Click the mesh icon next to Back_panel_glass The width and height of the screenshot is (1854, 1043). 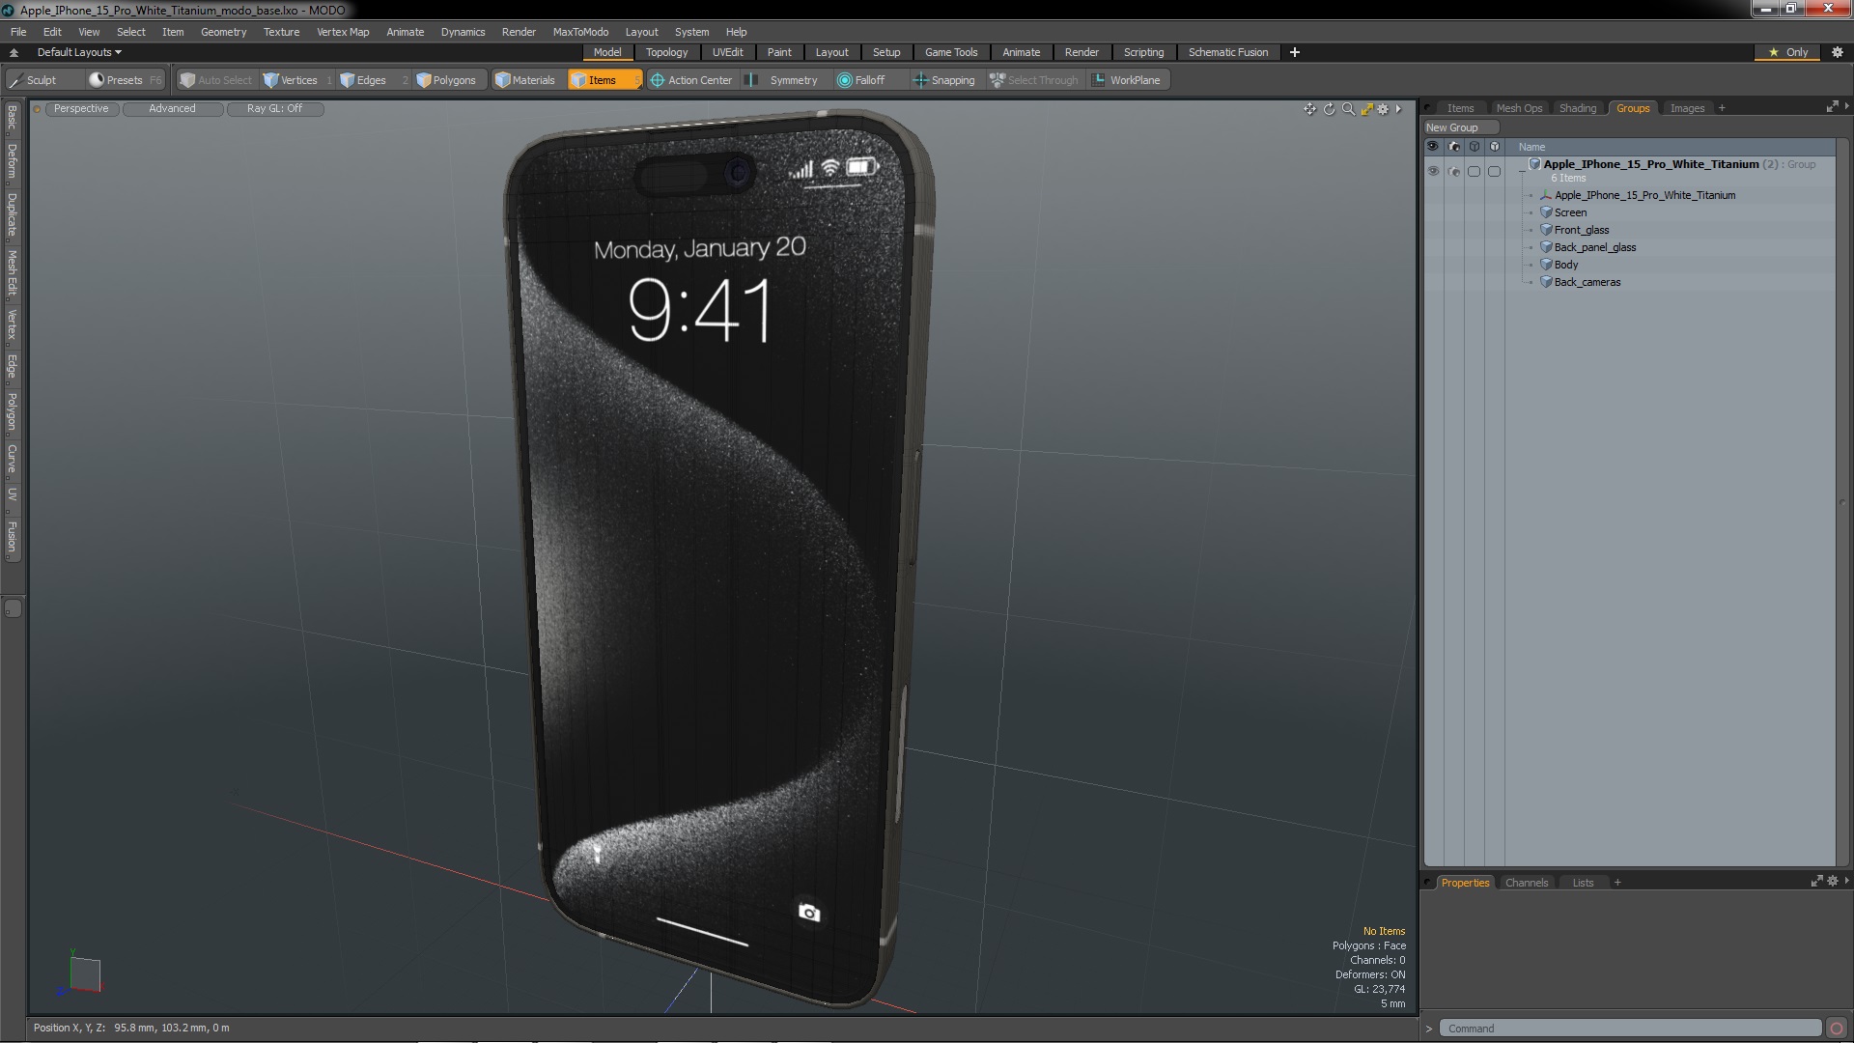[x=1546, y=247]
